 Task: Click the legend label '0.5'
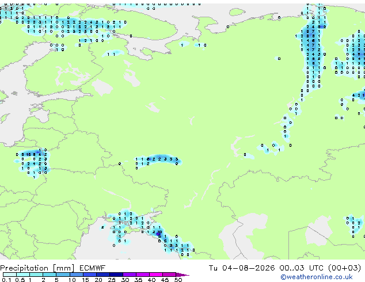tap(20, 280)
